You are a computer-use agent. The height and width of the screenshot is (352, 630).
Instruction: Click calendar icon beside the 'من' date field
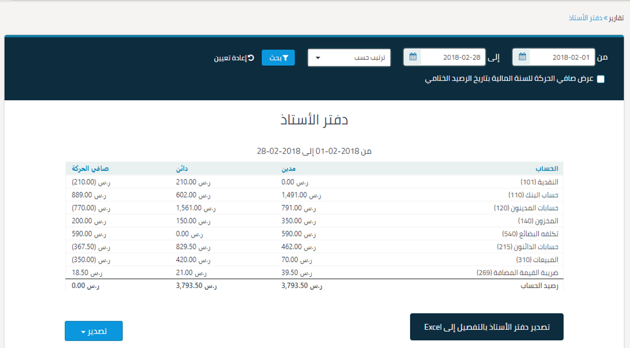click(522, 57)
